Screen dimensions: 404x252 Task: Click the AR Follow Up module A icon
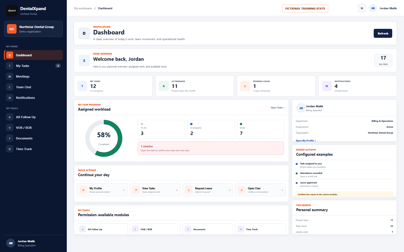[82, 229]
